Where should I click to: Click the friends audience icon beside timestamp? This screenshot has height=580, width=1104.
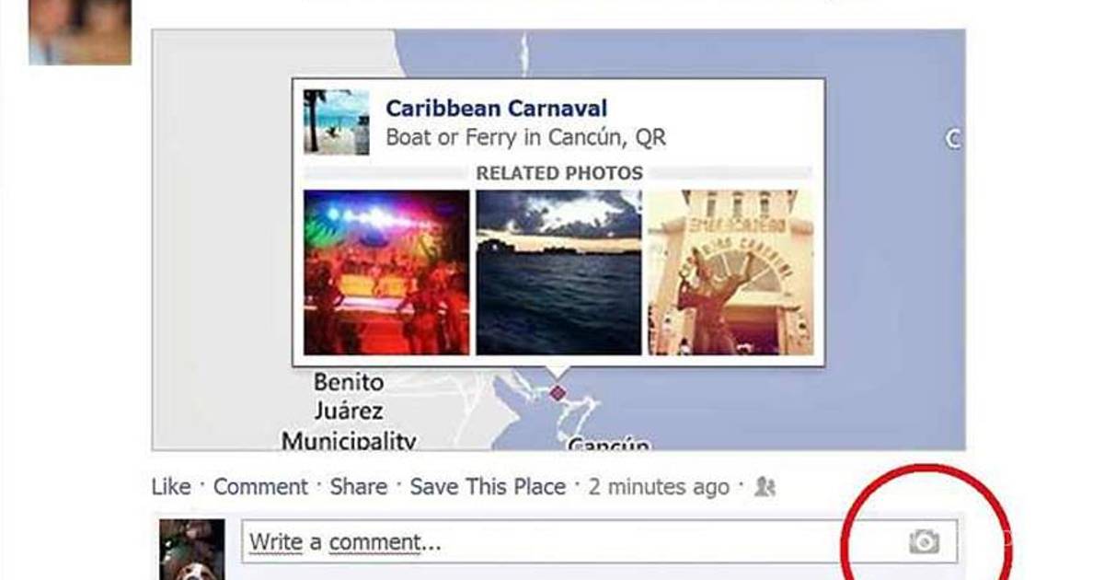(765, 487)
